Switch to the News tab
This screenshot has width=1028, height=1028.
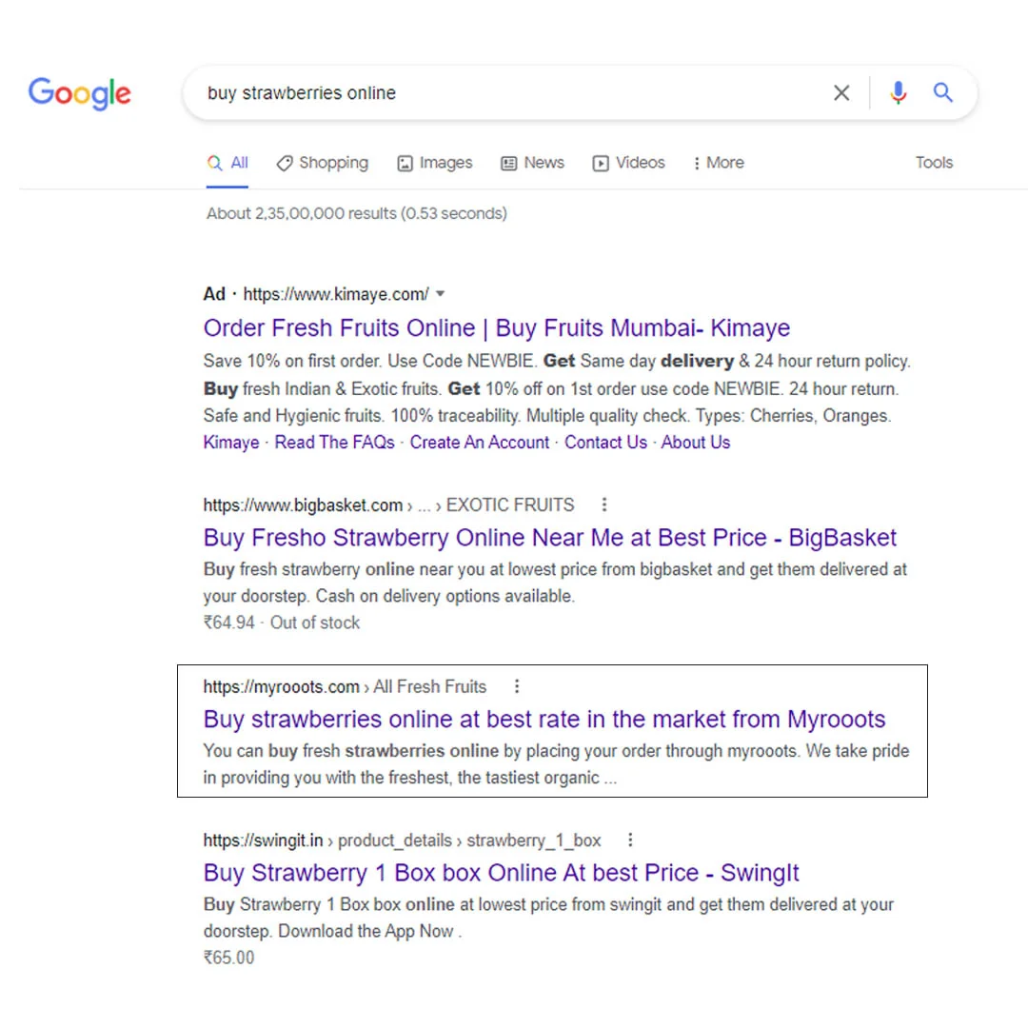tap(533, 163)
